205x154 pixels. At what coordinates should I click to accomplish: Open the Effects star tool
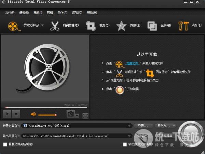coord(121,25)
